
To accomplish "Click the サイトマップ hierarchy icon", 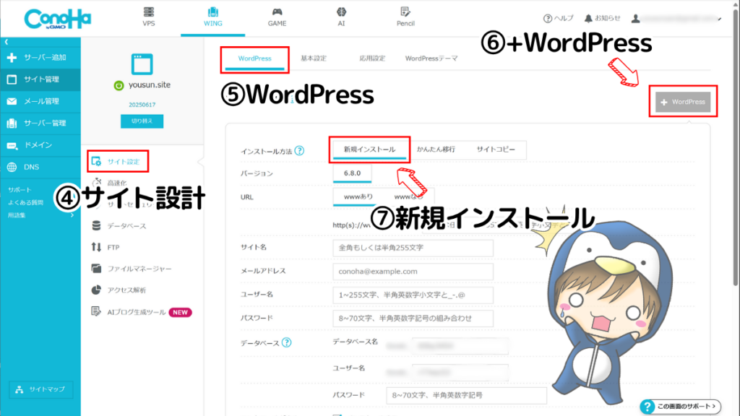I will coord(20,389).
